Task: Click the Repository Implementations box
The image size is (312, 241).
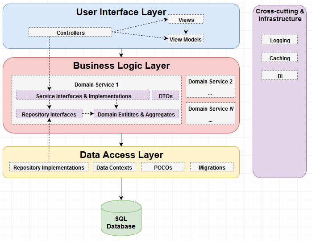Action: pyautogui.click(x=49, y=167)
